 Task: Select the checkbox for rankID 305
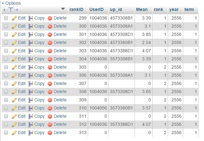pyautogui.click(x=6, y=67)
